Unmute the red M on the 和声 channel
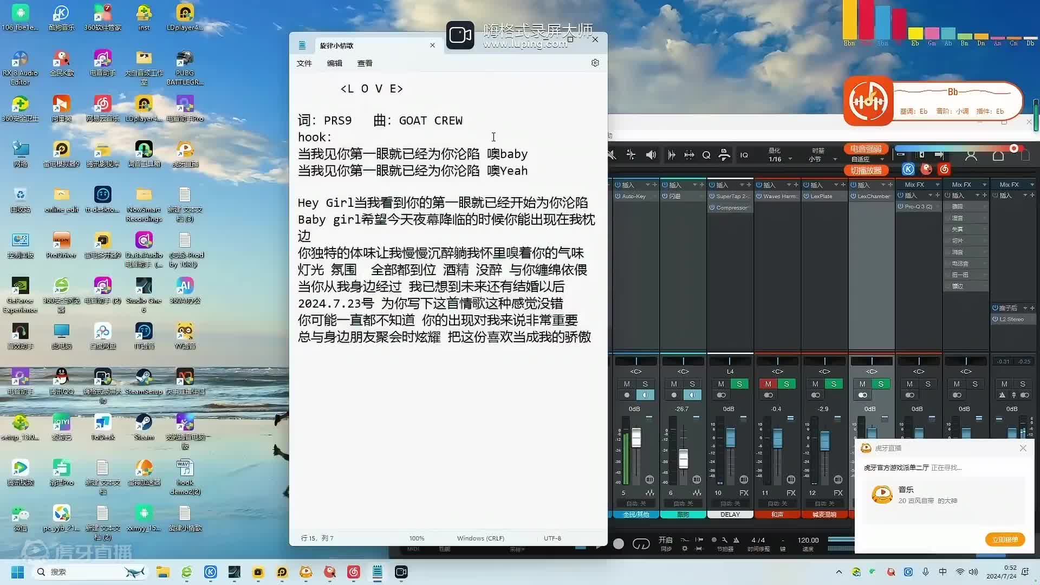The height and width of the screenshot is (585, 1040). (768, 383)
